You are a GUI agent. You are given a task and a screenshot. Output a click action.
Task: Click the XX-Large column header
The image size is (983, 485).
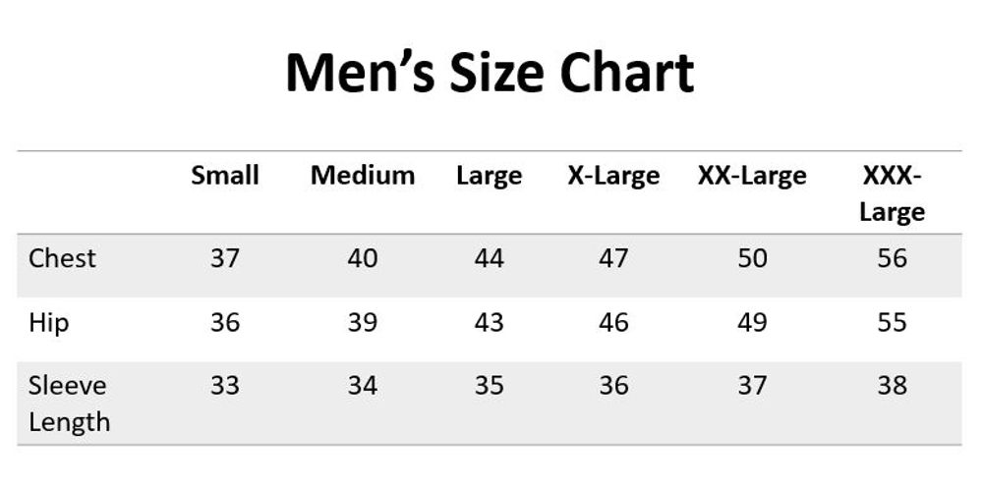[752, 177]
